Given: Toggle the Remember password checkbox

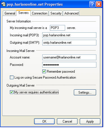Looking at the screenshot, I should tap(44, 72).
